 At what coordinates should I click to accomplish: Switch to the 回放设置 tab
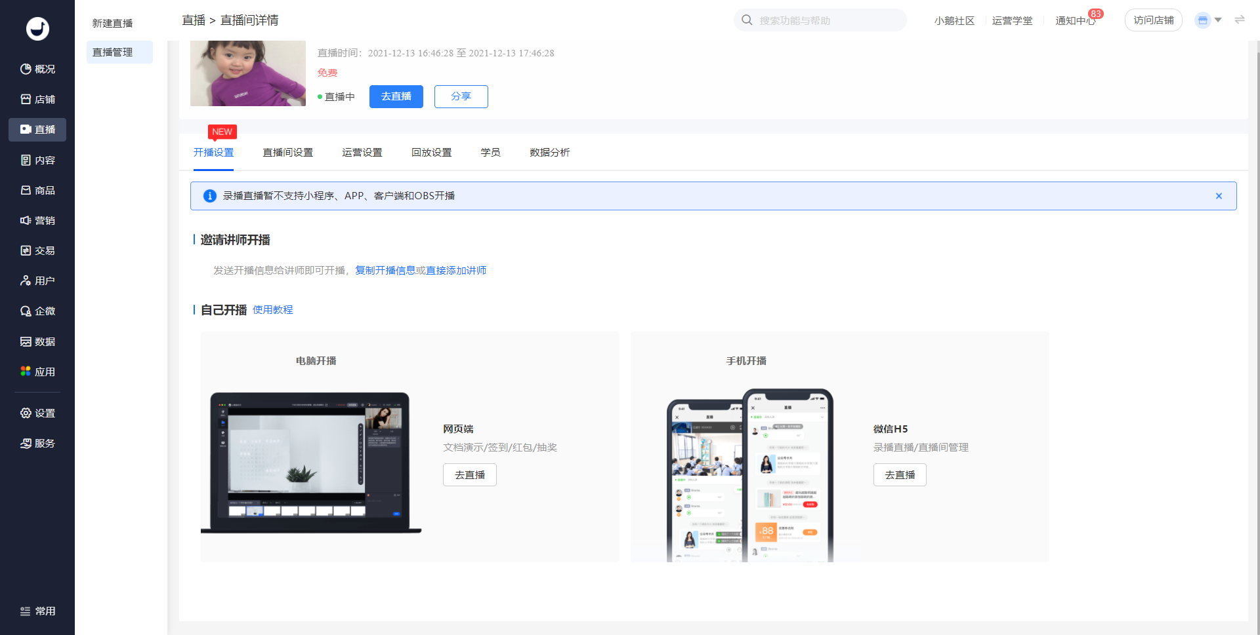[x=431, y=152]
